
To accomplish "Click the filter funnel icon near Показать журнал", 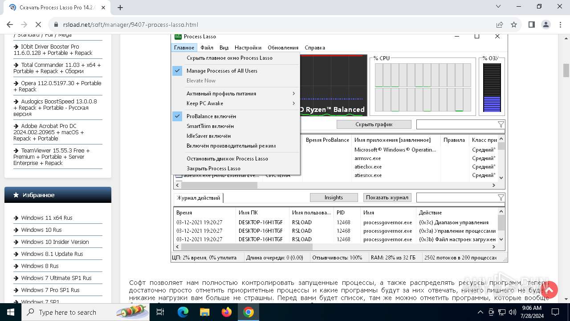I will [501, 197].
